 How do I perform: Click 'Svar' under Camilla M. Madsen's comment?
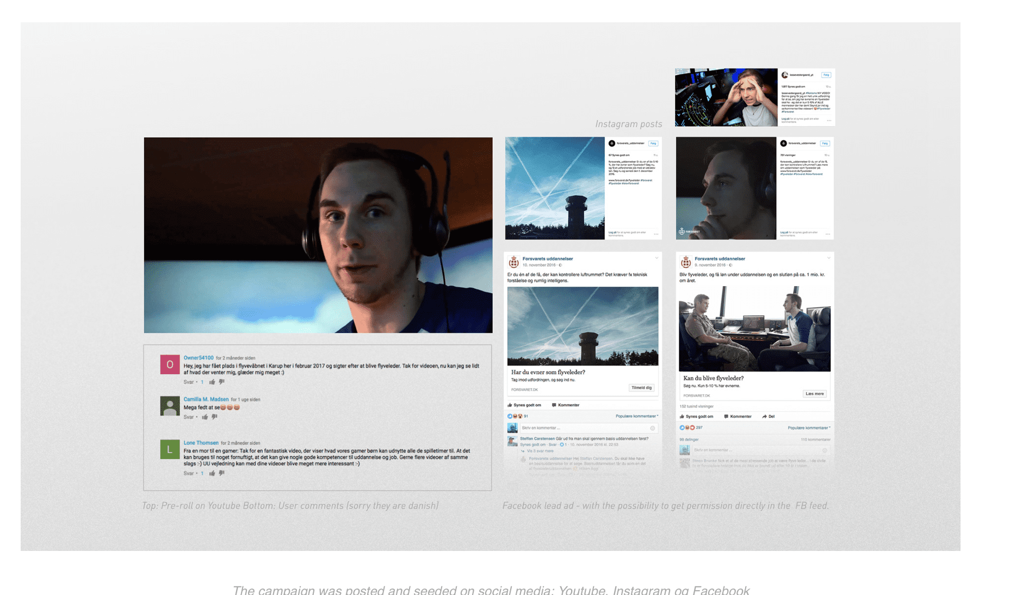point(188,417)
